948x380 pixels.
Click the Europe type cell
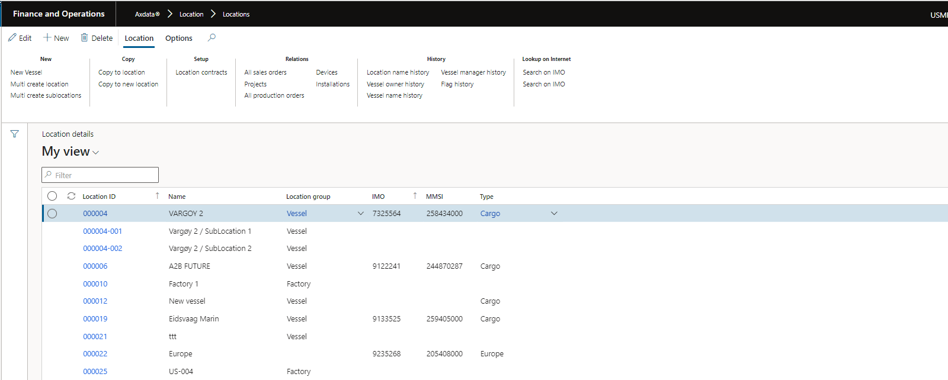492,354
